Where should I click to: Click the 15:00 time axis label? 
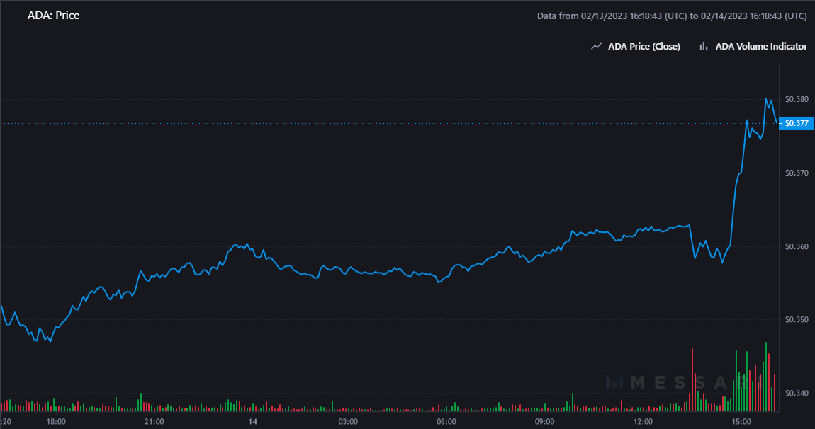click(x=741, y=421)
